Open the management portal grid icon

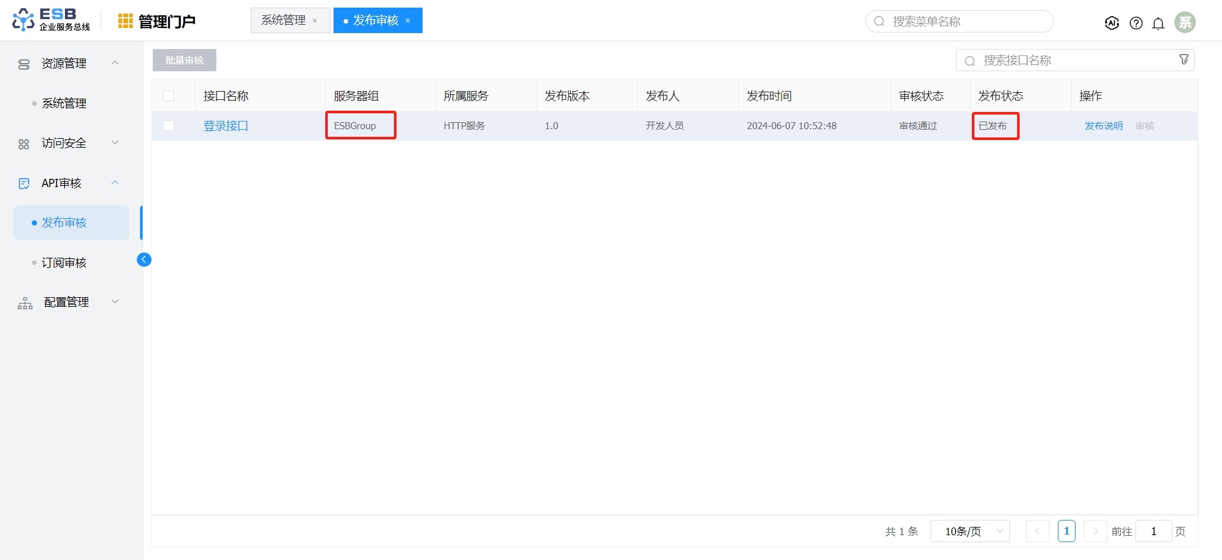[125, 21]
